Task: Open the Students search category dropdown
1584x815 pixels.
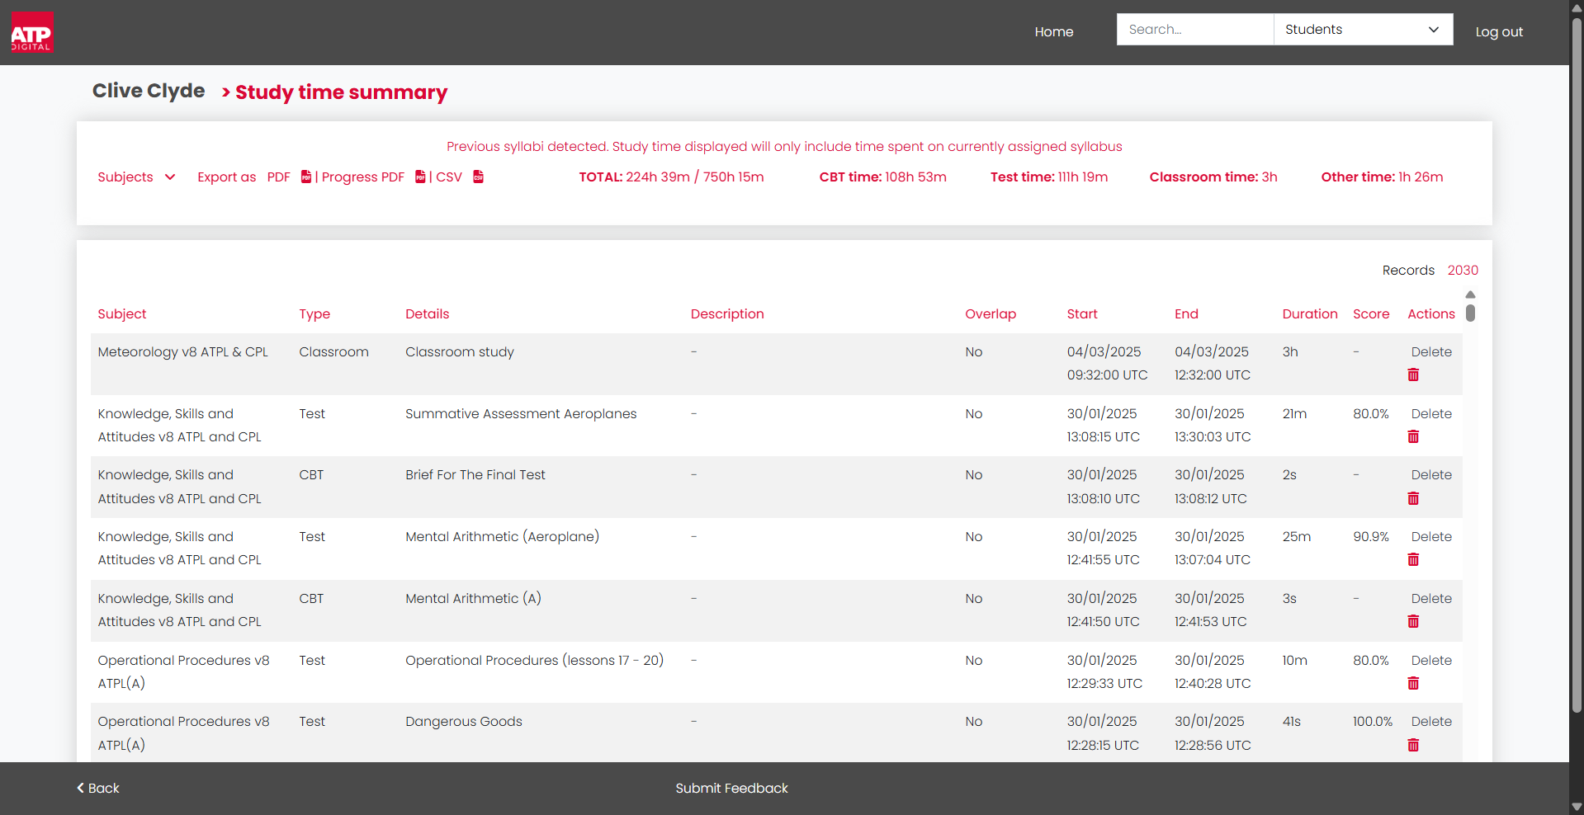Action: (x=1363, y=30)
